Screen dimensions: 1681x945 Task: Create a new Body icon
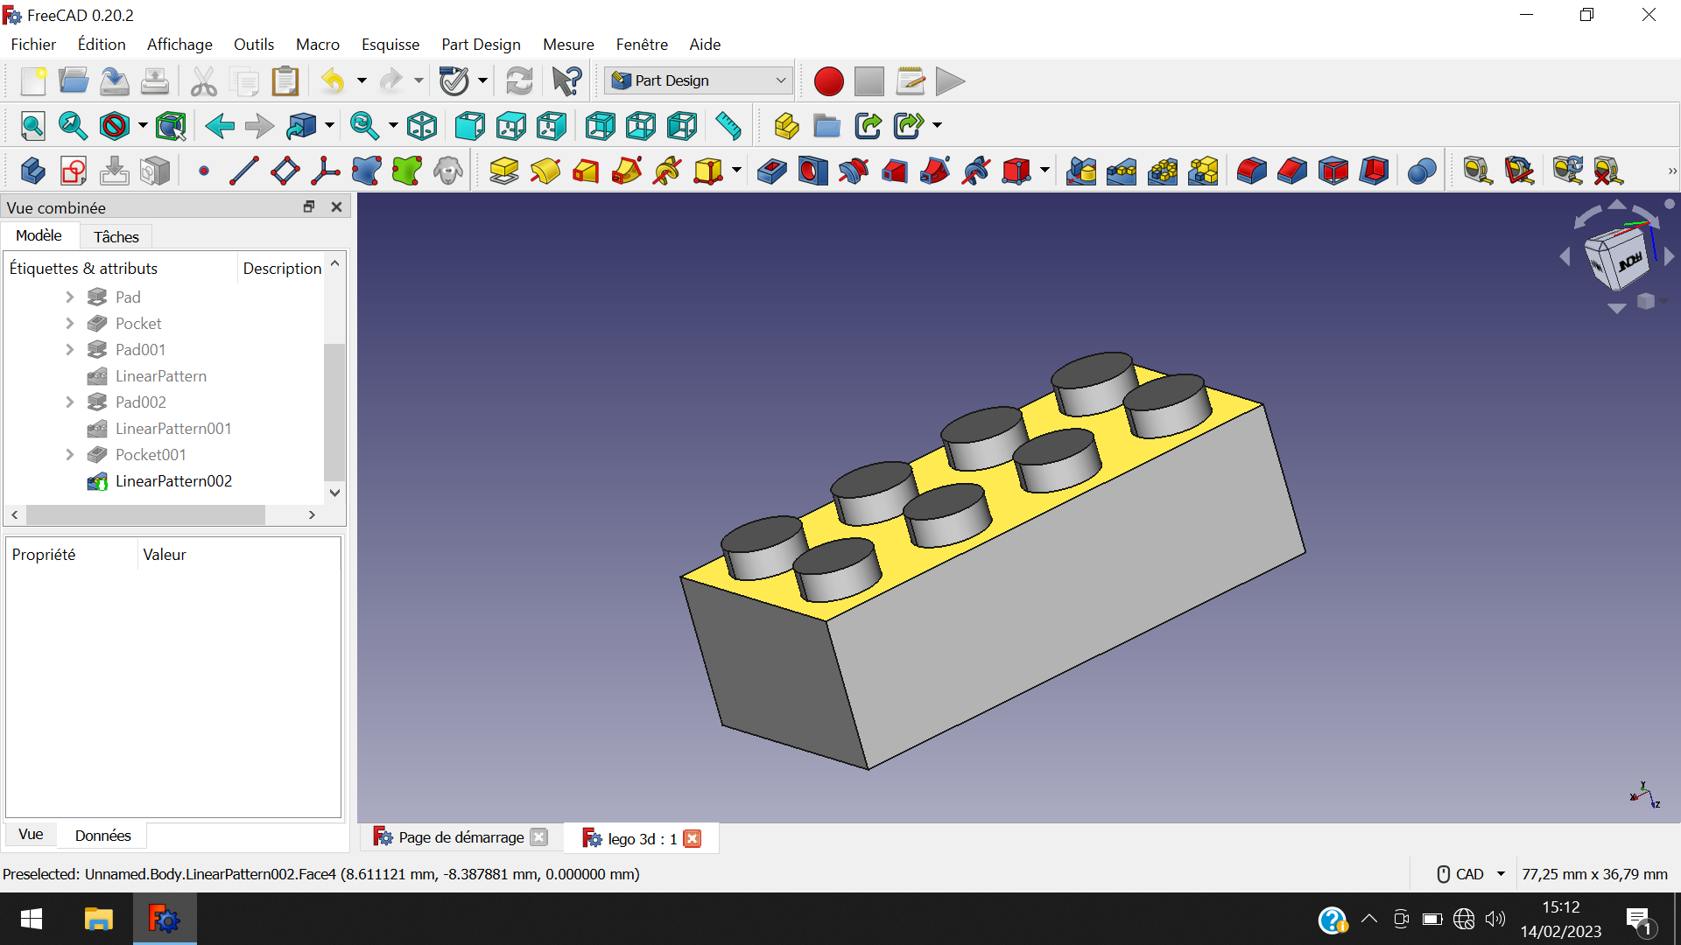point(32,171)
